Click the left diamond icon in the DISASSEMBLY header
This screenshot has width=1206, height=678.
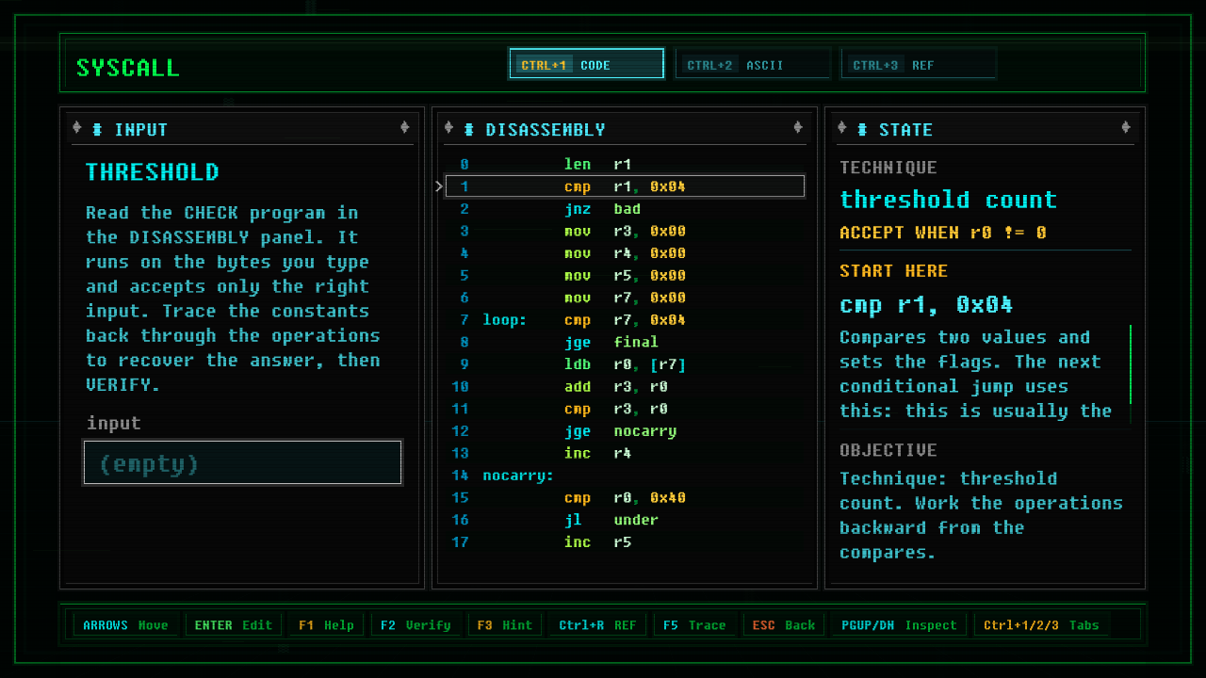coord(448,128)
